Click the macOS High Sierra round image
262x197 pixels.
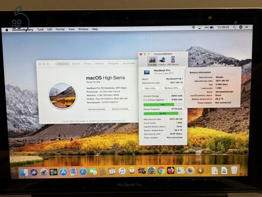(x=63, y=95)
